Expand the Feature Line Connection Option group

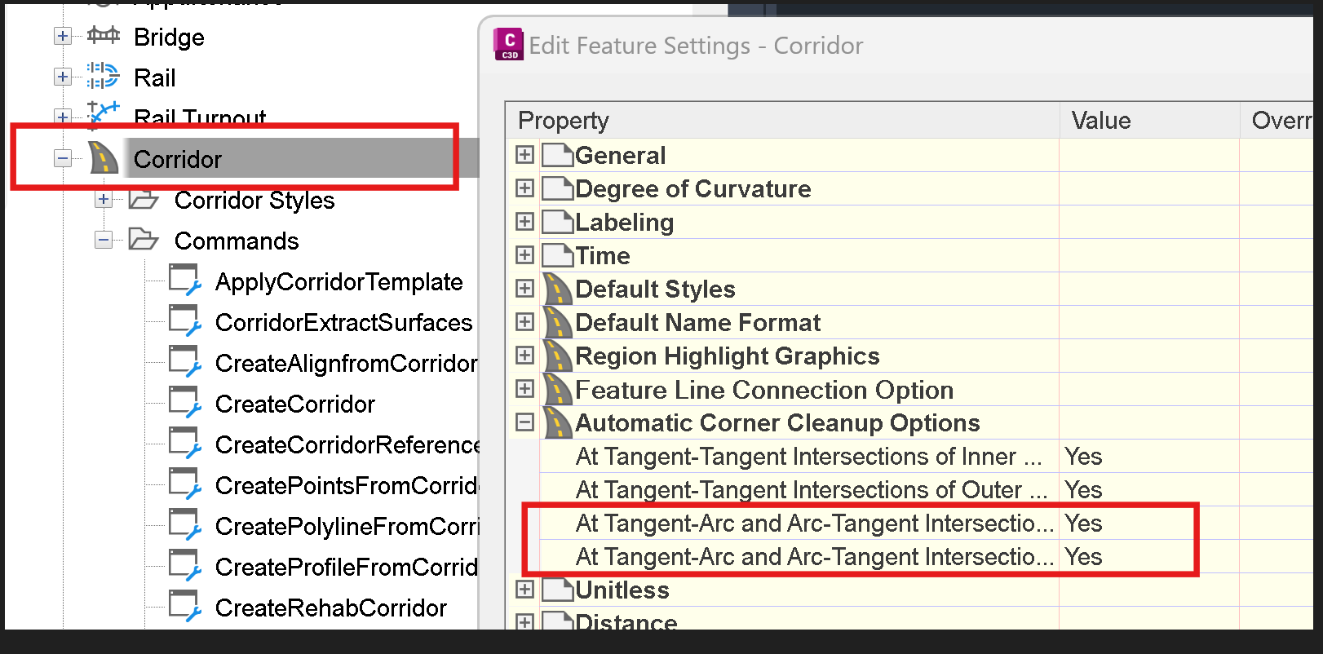click(x=524, y=389)
